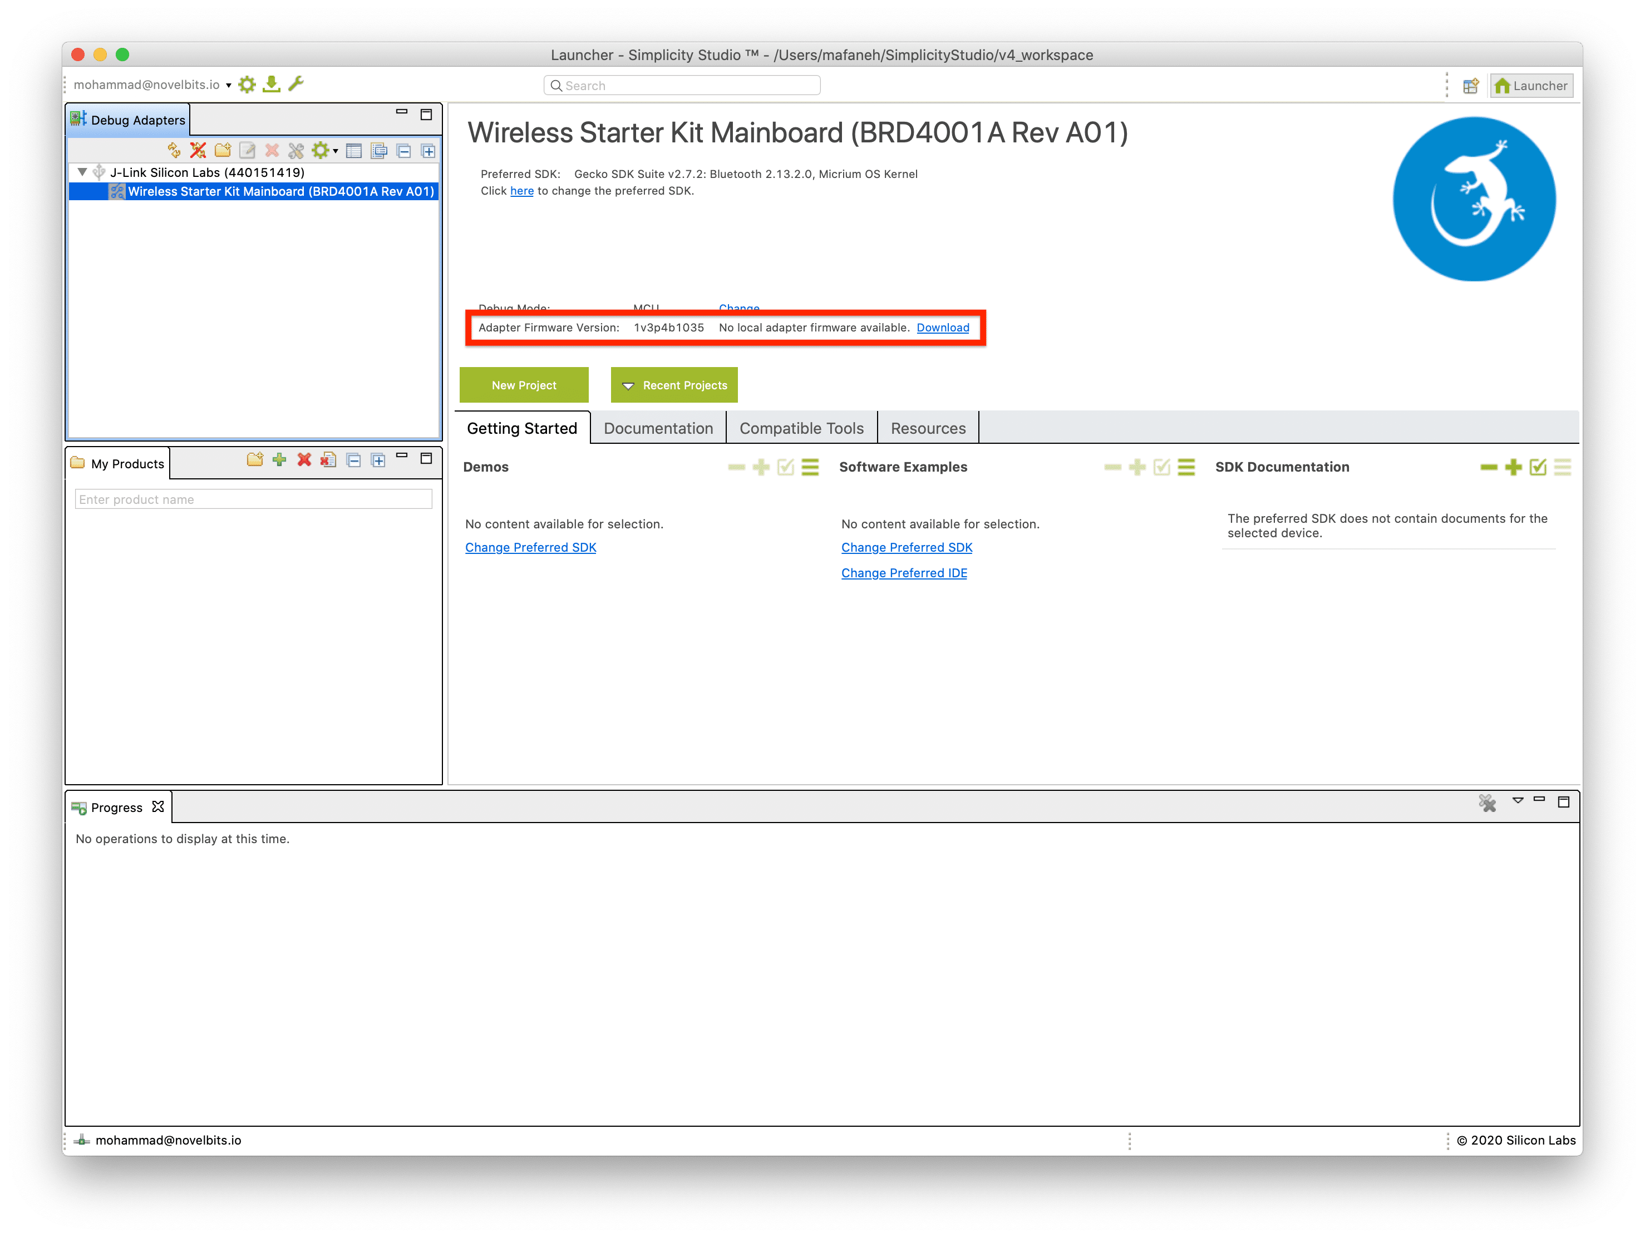Screen dimensions: 1645x1238
Task: Switch to the Compatible Tools tab
Action: (x=801, y=429)
